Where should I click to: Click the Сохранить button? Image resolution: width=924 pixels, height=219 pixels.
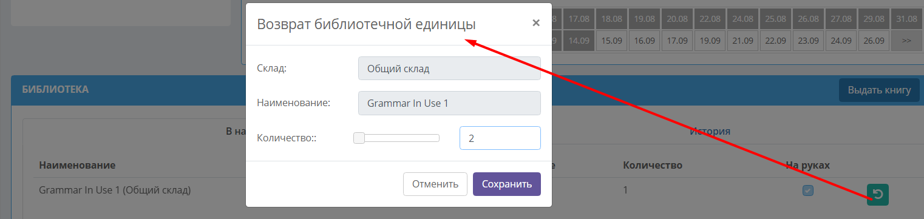coord(507,184)
